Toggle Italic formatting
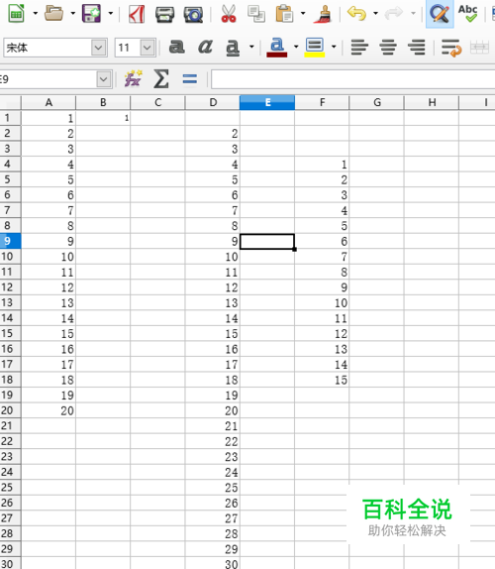 pyautogui.click(x=205, y=47)
